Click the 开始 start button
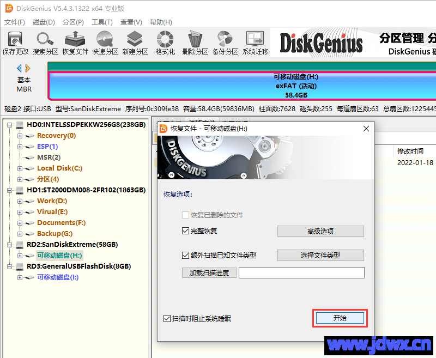436x358 pixels. 340,318
